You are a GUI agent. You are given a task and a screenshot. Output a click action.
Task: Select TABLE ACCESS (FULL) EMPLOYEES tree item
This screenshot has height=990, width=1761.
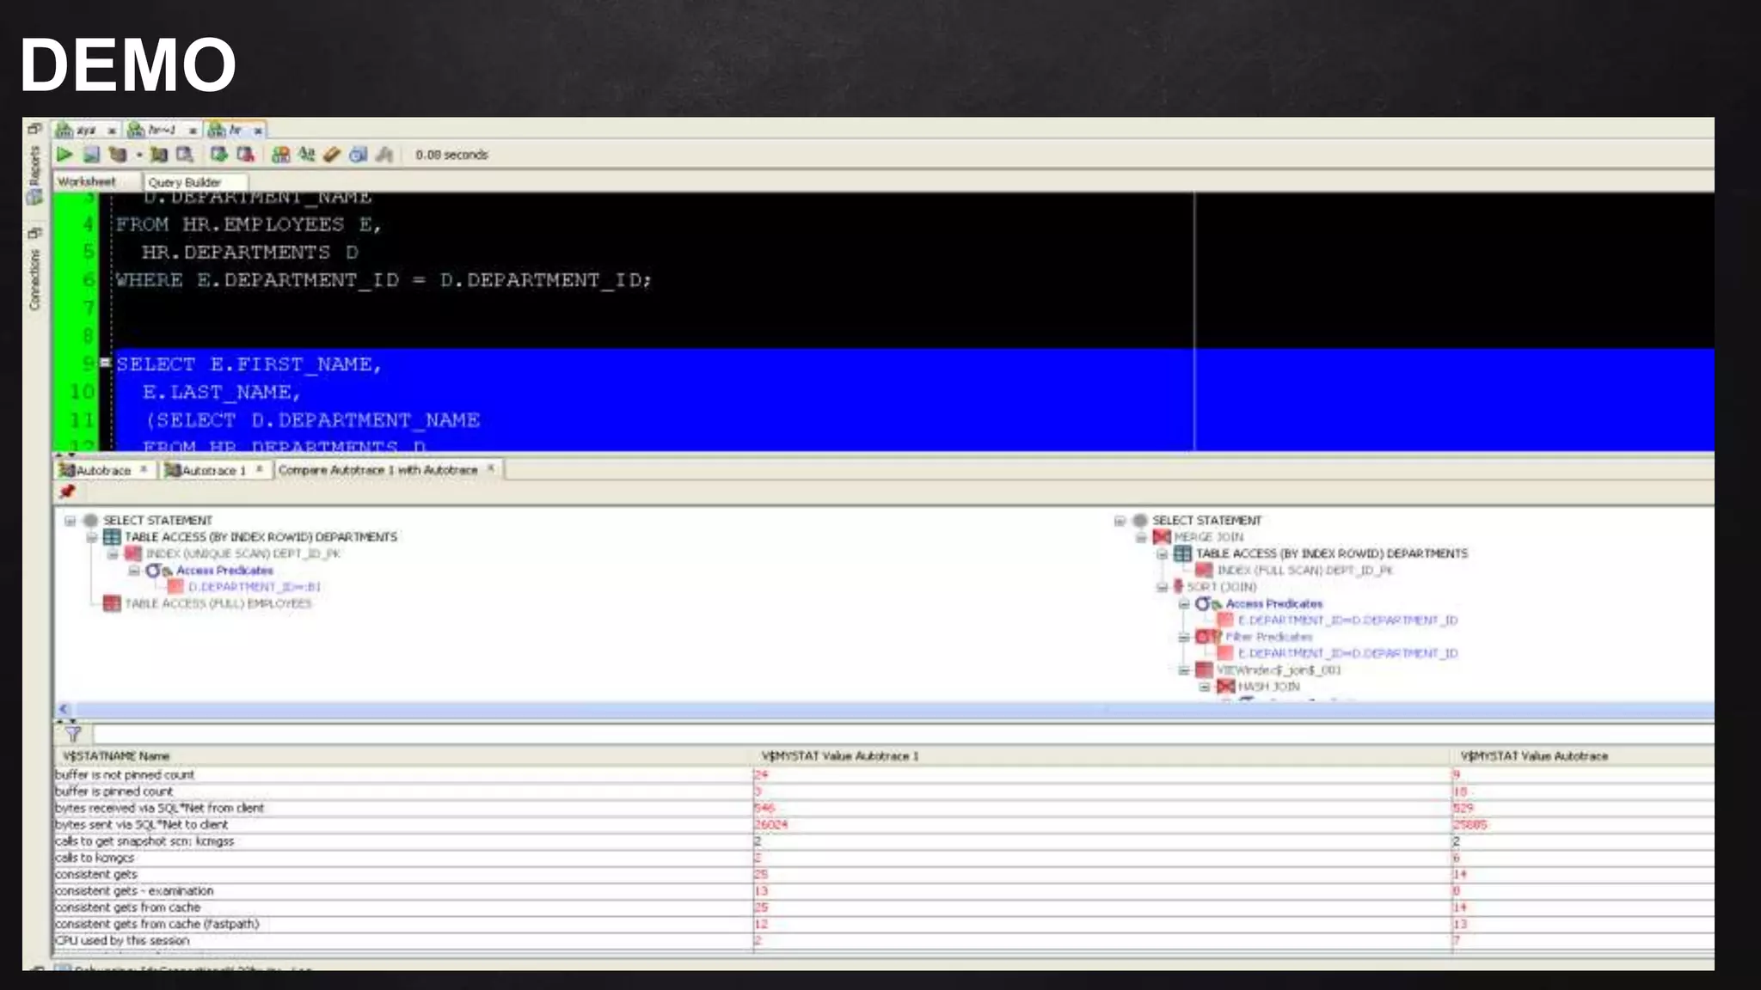click(x=218, y=604)
